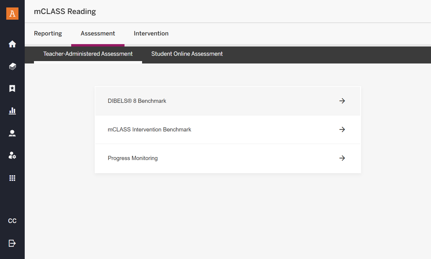431x259 pixels.
Task: Click arrow next to DIBELS 8 Benchmark
Action: pyautogui.click(x=342, y=101)
